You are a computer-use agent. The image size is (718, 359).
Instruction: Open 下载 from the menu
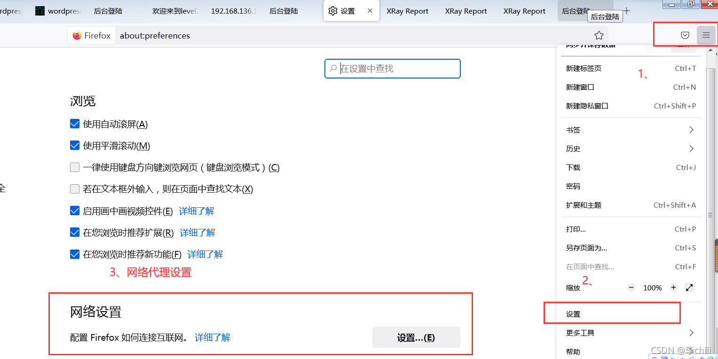pos(630,167)
